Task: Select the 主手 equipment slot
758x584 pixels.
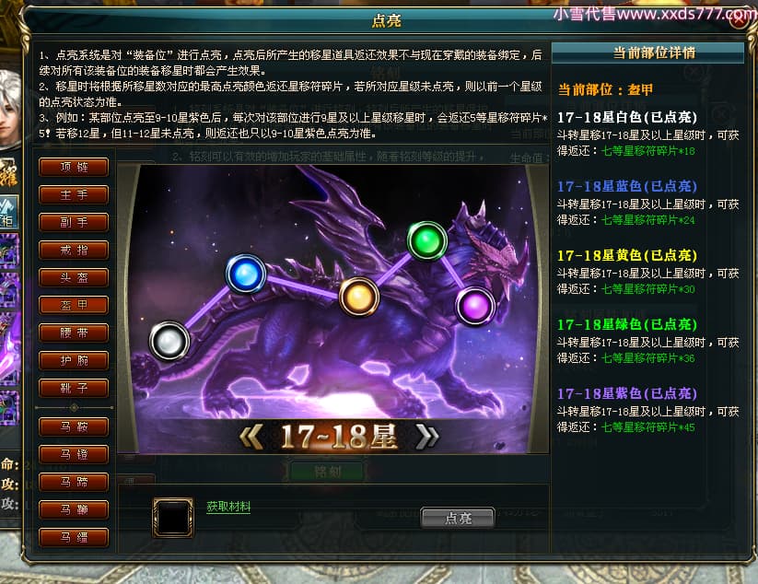Action: [x=74, y=195]
